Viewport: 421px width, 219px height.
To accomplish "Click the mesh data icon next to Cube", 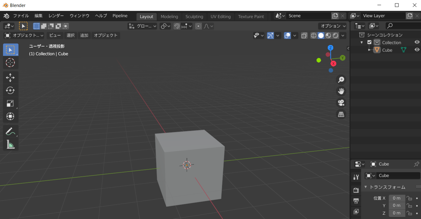I will (403, 50).
